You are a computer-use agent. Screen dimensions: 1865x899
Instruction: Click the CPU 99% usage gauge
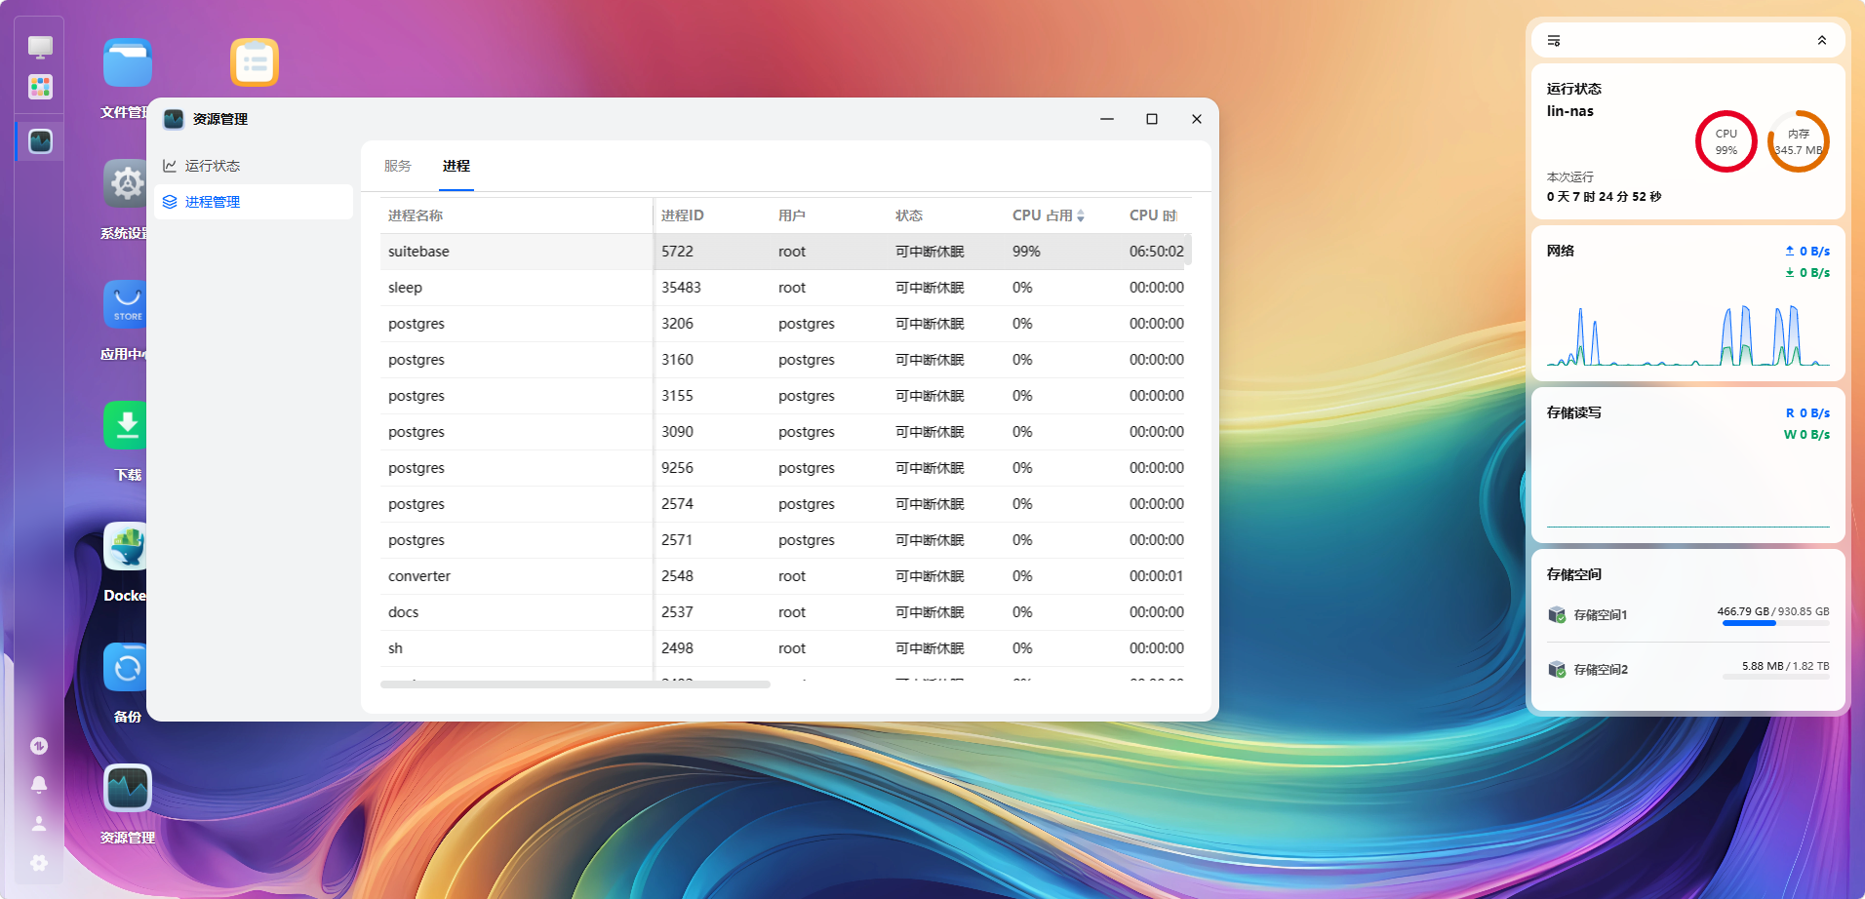pyautogui.click(x=1726, y=142)
